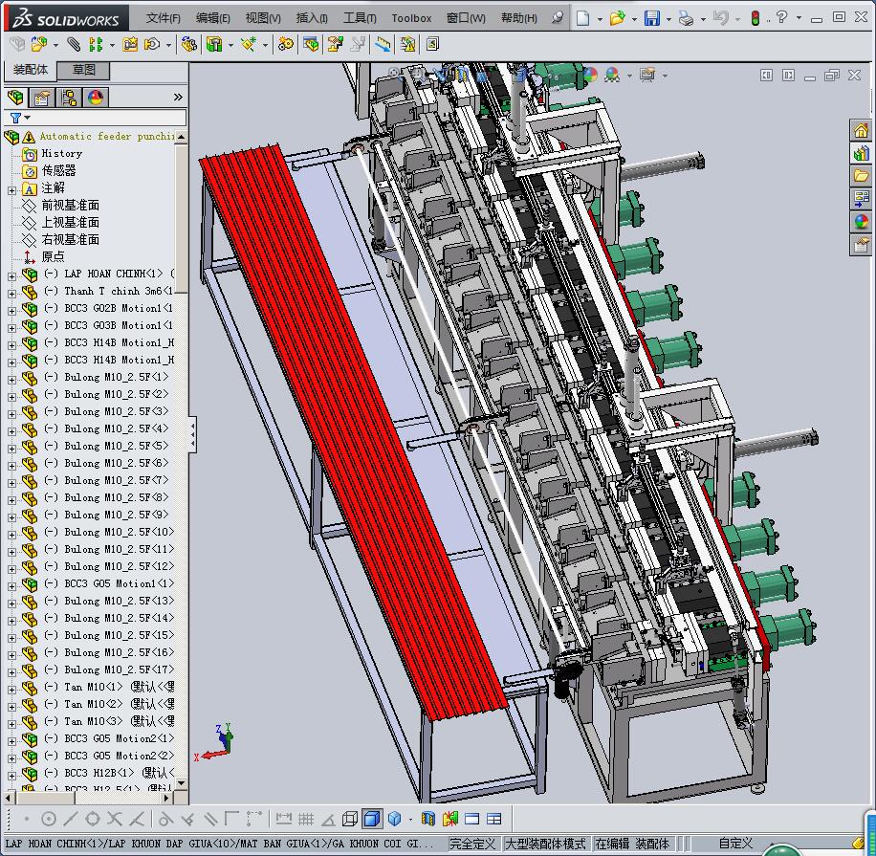Select the 前视基准面 plane item
Screen dimensions: 876x856
coord(70,206)
